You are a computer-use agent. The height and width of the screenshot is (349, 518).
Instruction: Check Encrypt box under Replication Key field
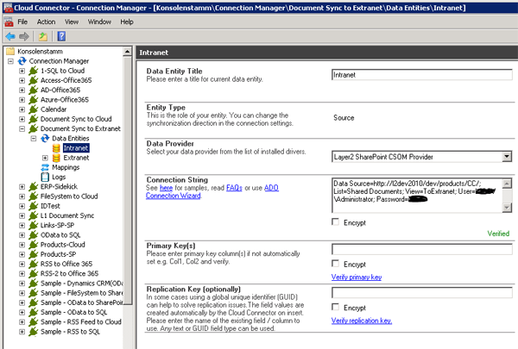point(337,307)
